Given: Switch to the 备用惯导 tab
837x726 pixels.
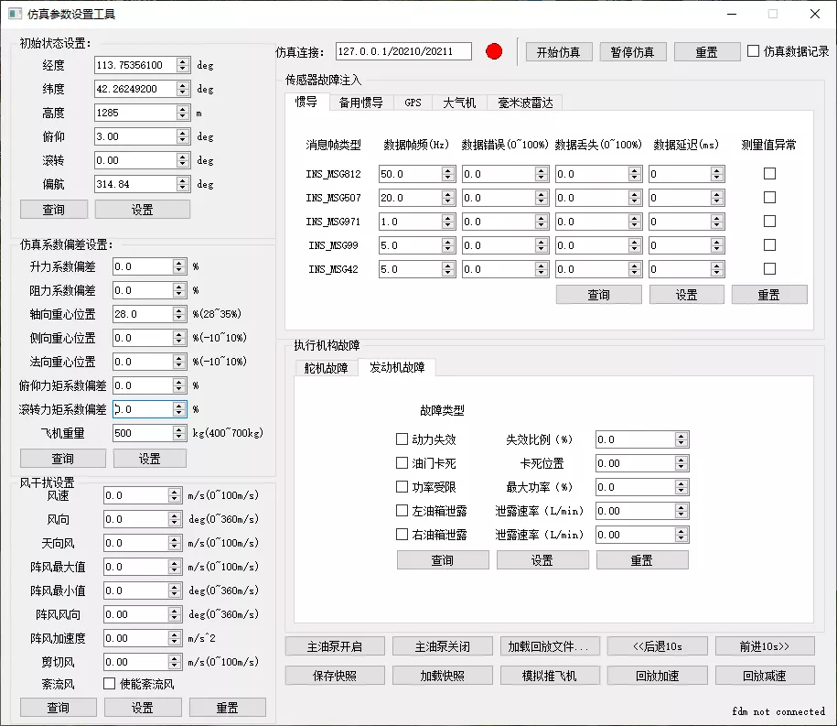Looking at the screenshot, I should click(x=360, y=103).
